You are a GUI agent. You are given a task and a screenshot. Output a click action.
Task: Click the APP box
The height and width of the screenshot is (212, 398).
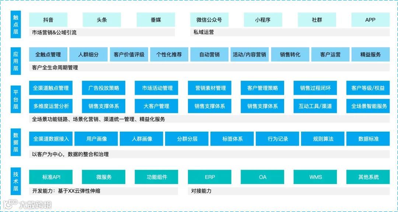pos(370,20)
